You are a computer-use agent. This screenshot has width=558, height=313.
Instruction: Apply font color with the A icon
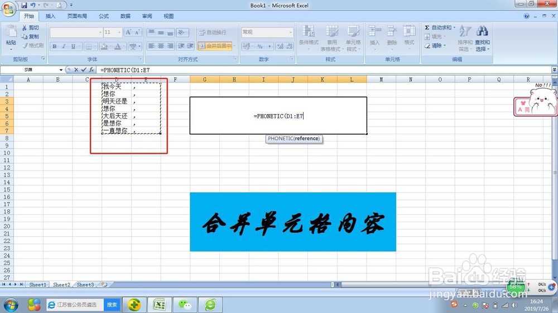click(117, 46)
